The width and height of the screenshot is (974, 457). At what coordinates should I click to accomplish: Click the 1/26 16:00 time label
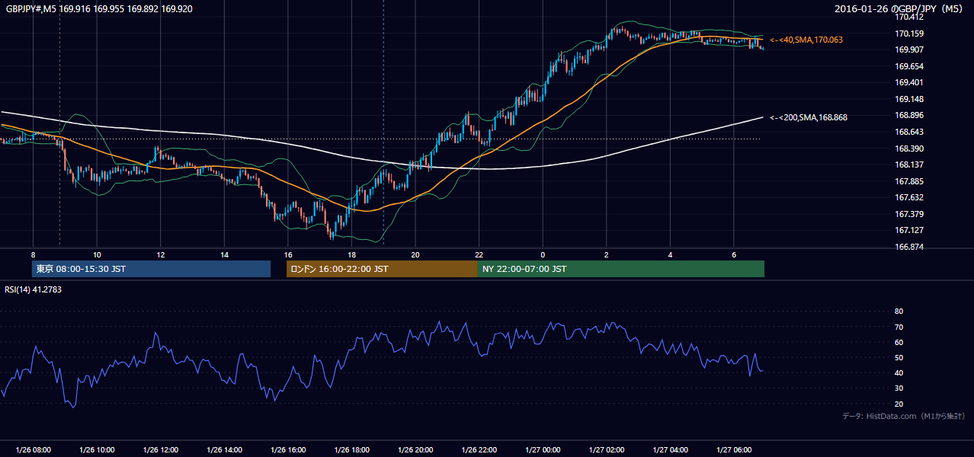(x=288, y=449)
